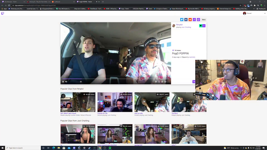267x150 pixels.
Task: Show hidden system tray icons
Action: pyautogui.click(x=241, y=148)
